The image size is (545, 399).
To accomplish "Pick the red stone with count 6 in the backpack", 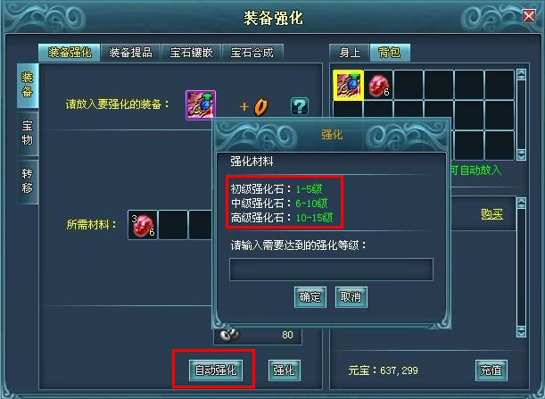I will [378, 85].
